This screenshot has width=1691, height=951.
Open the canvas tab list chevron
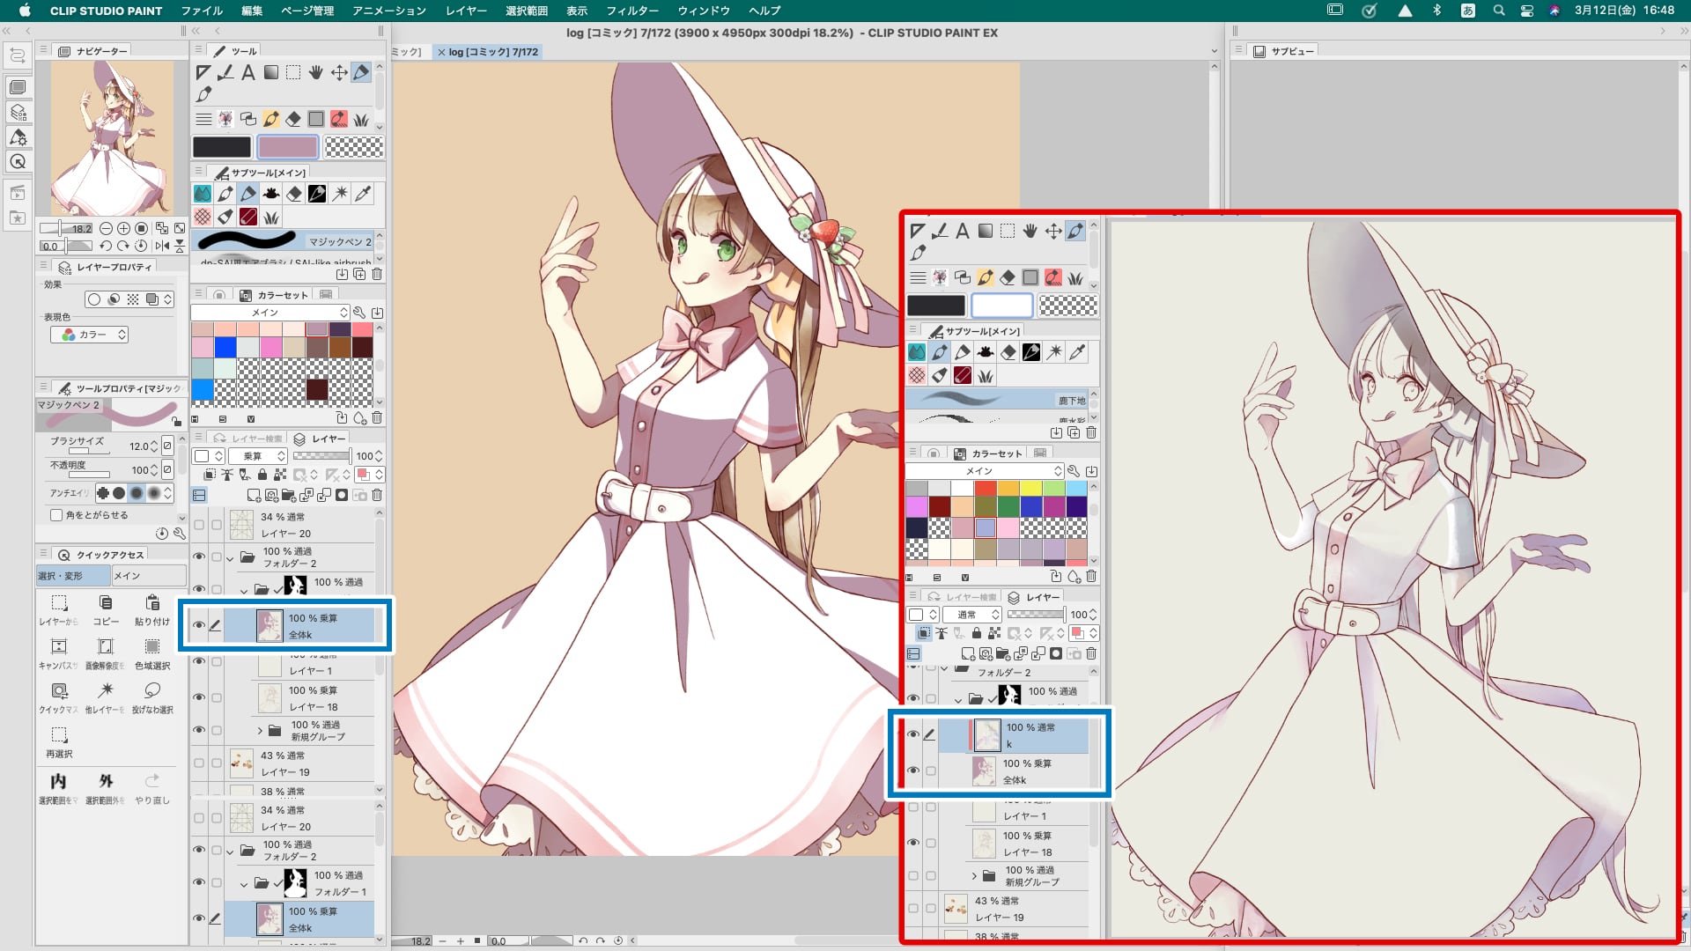[x=1215, y=51]
